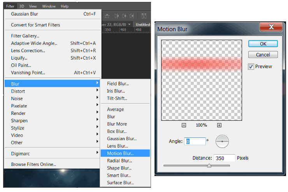
Task: Choose Motion Blur from the Blur submenu
Action: pos(125,153)
